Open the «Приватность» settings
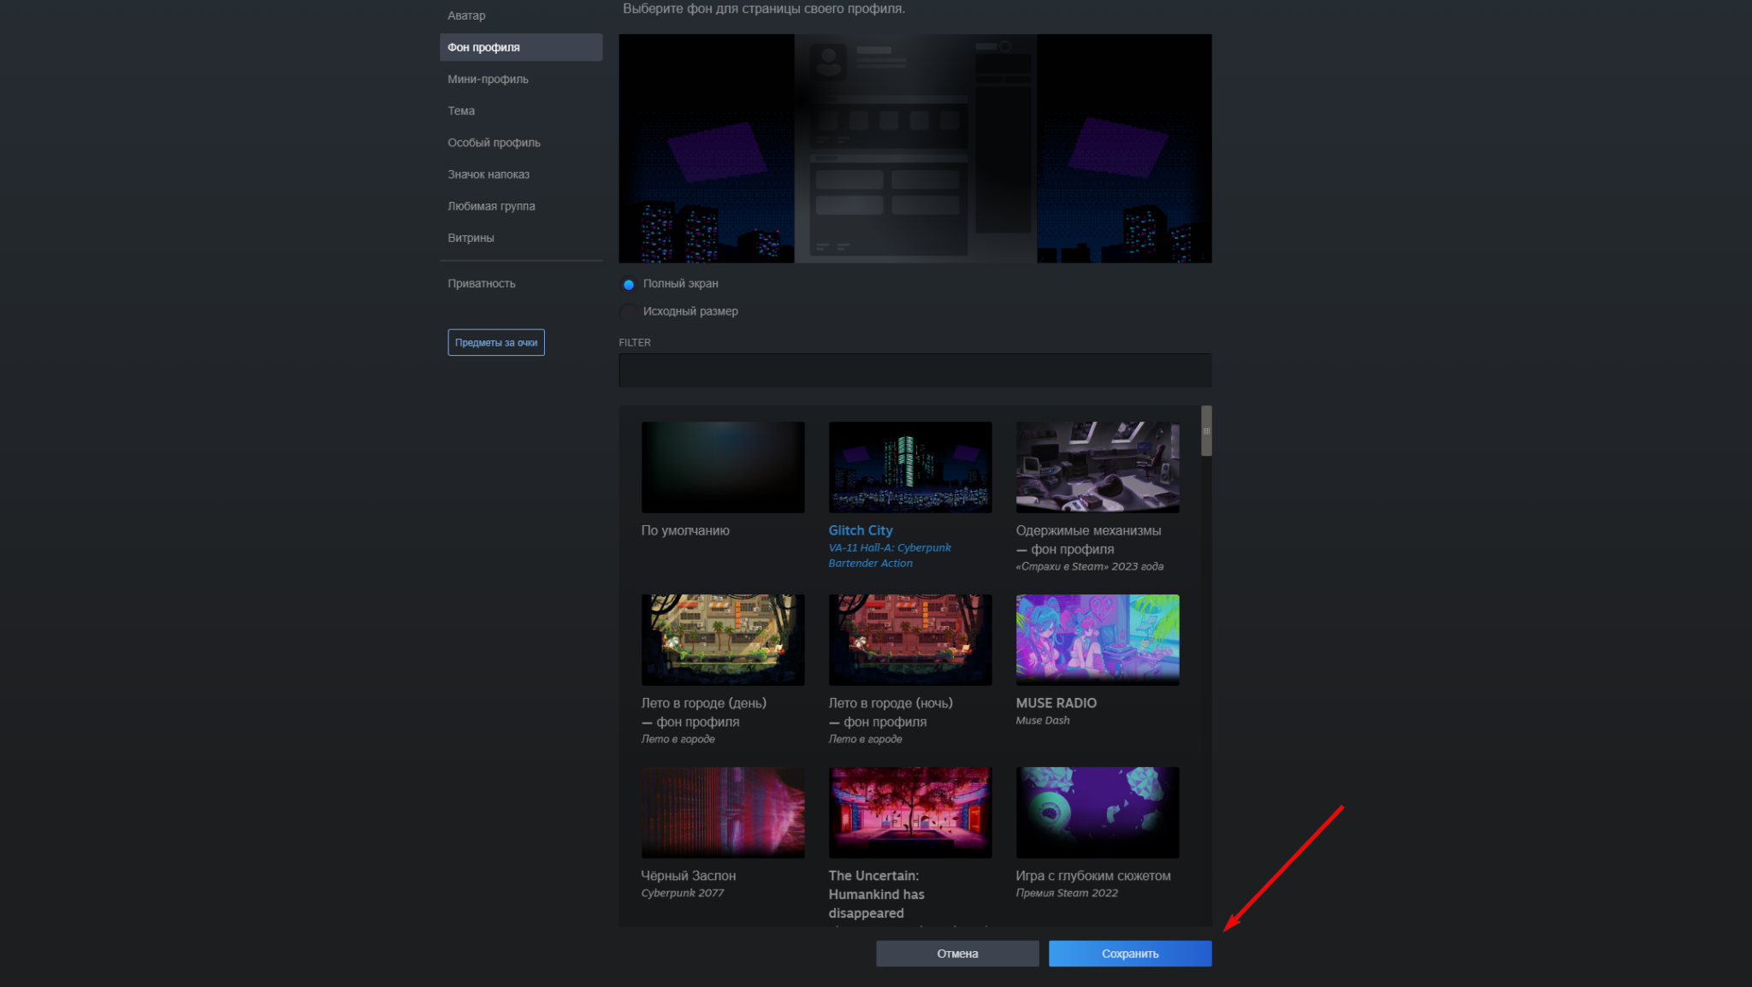The height and width of the screenshot is (987, 1752). 482,282
